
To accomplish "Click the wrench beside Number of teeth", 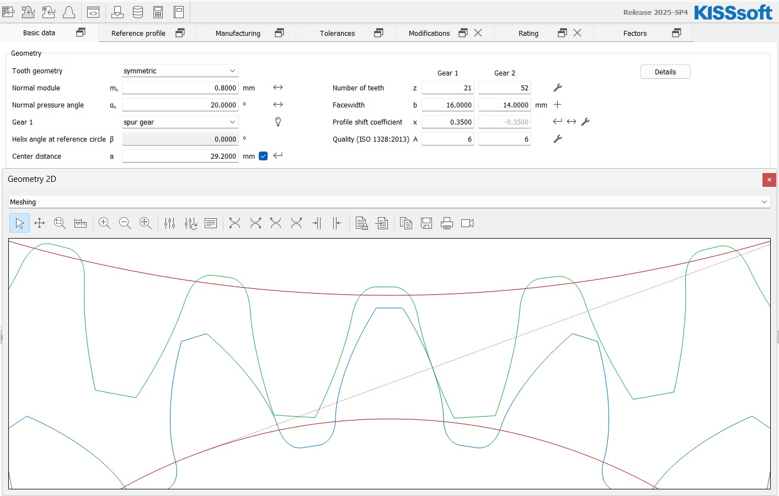I will point(558,88).
